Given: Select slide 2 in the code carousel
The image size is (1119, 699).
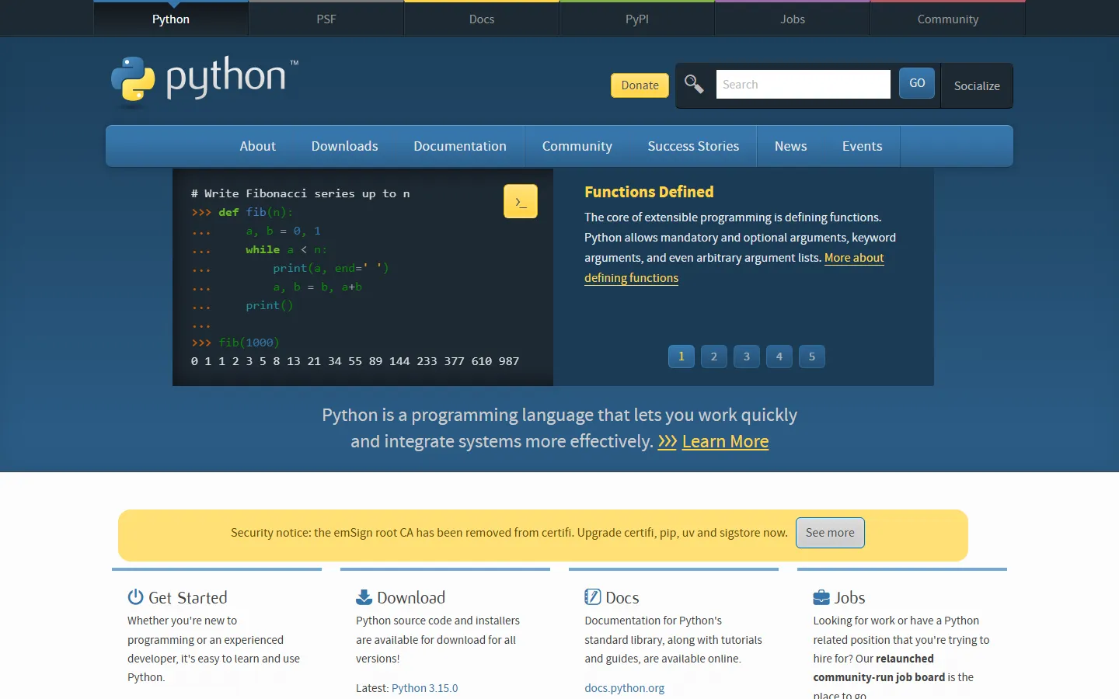Looking at the screenshot, I should point(714,356).
